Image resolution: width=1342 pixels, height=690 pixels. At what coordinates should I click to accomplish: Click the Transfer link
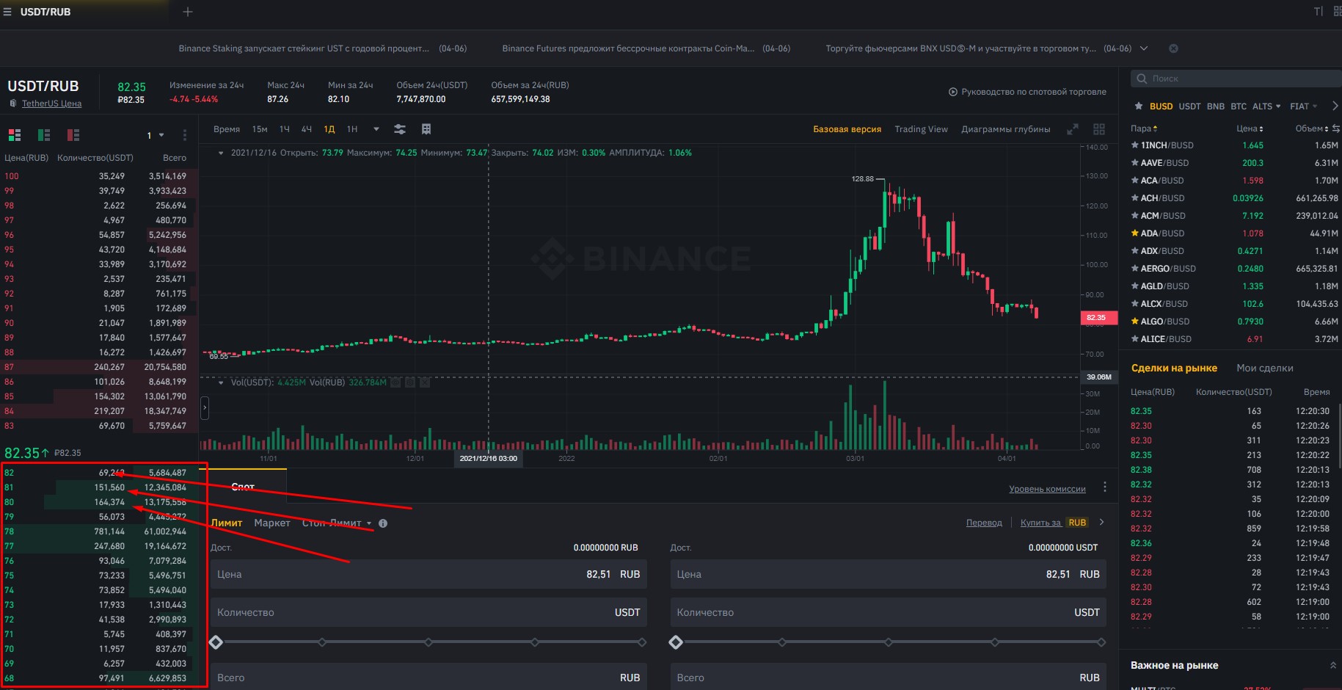click(984, 523)
